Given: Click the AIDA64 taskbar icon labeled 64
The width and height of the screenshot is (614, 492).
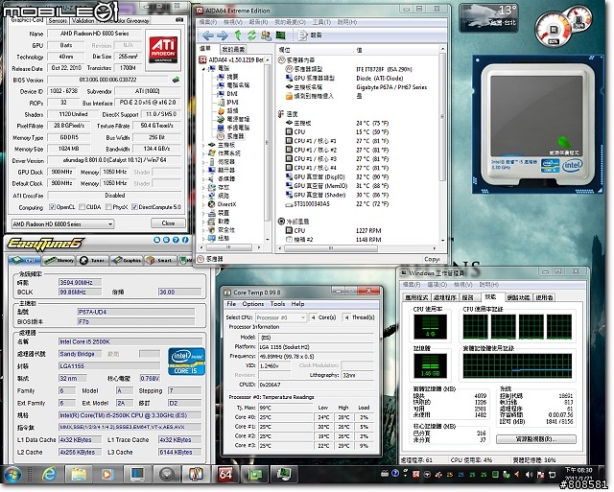Looking at the screenshot, I should coord(225,475).
